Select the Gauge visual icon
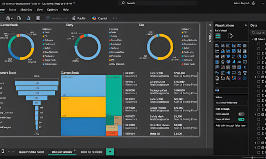Screen dimensions: 266x159 click(x=239, y=62)
